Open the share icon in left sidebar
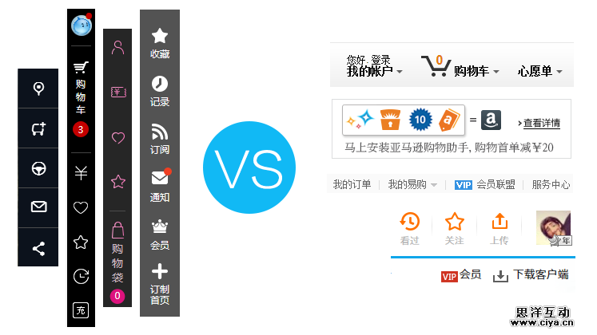This screenshot has width=597, height=335. 38,249
